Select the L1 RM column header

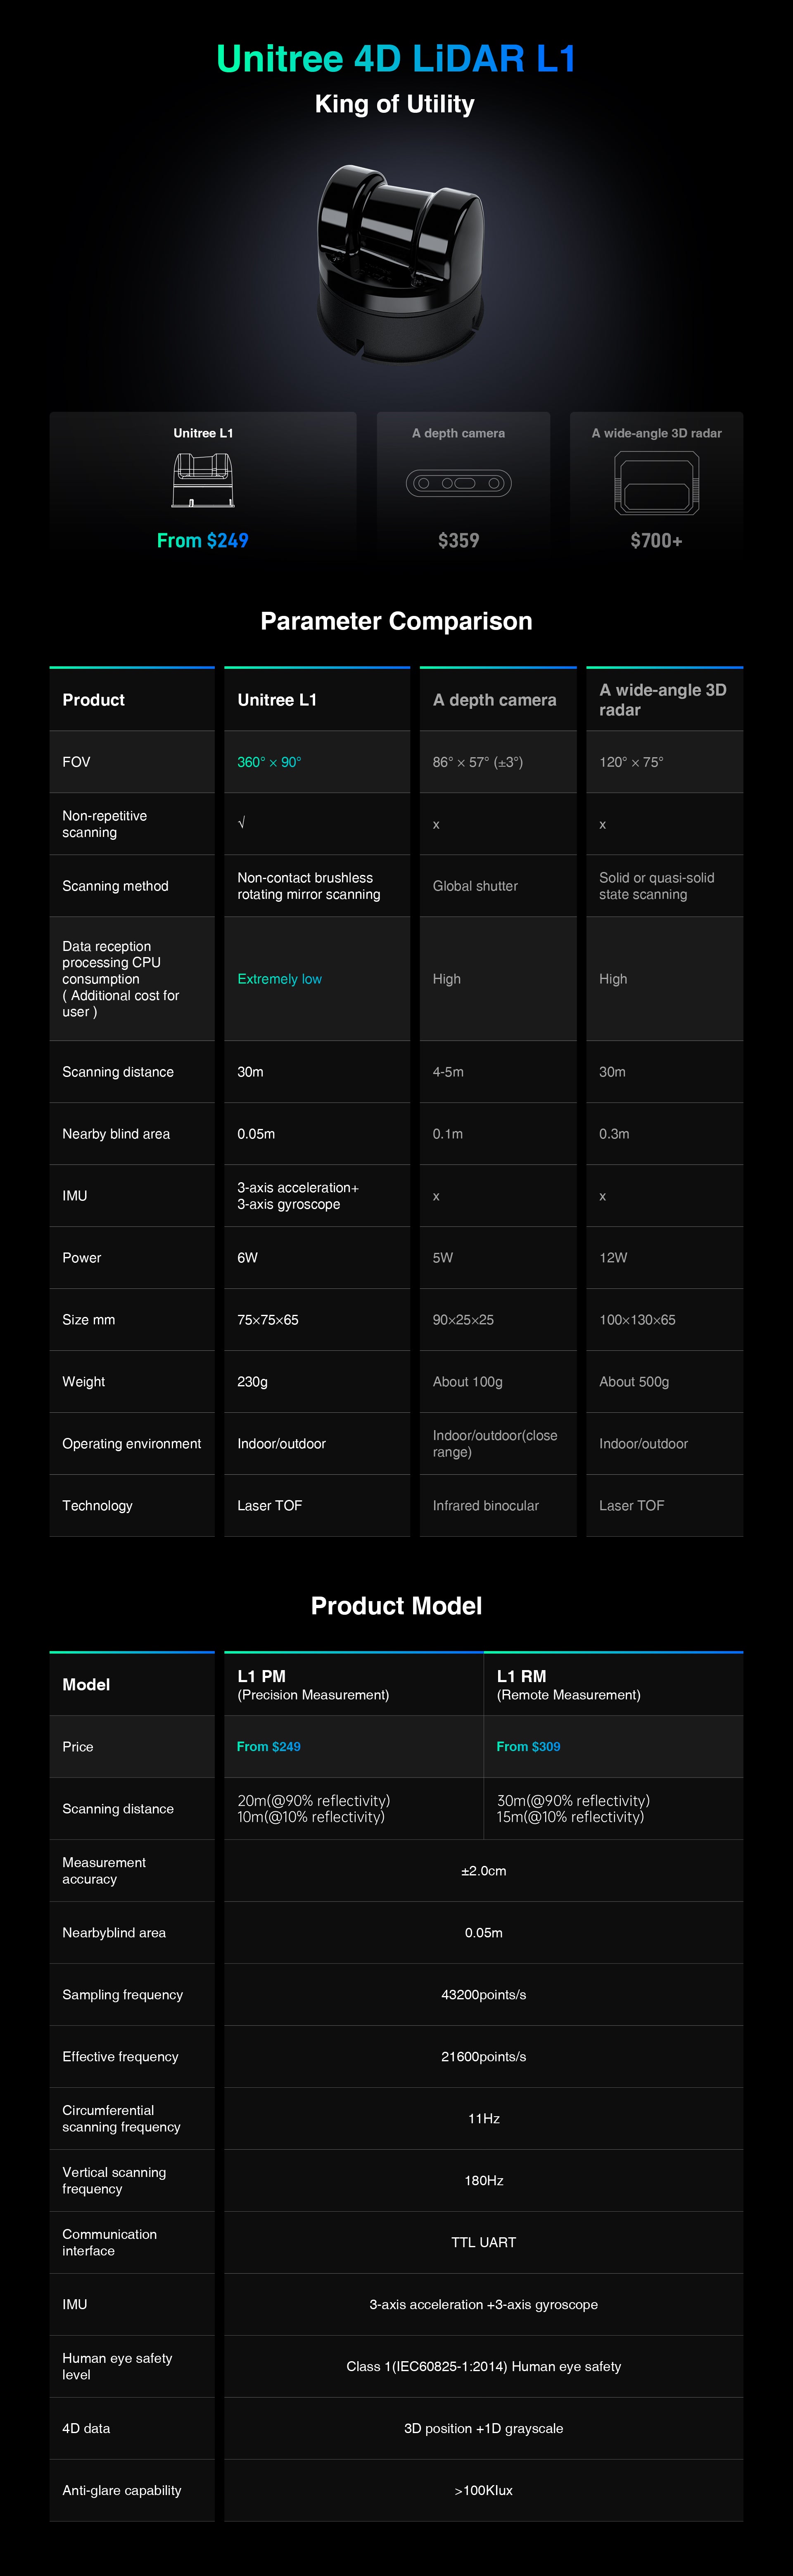pyautogui.click(x=613, y=1684)
